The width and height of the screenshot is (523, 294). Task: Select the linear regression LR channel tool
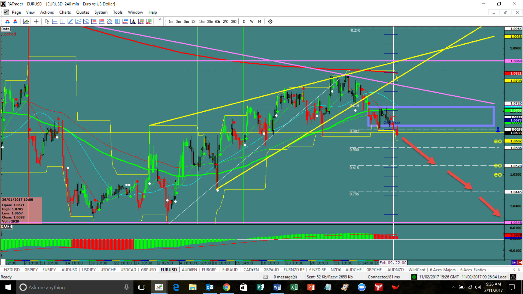pyautogui.click(x=86, y=22)
